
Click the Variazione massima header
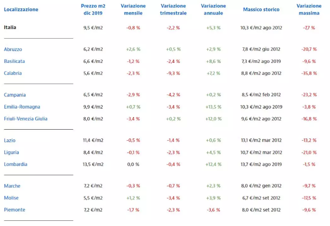309,9
